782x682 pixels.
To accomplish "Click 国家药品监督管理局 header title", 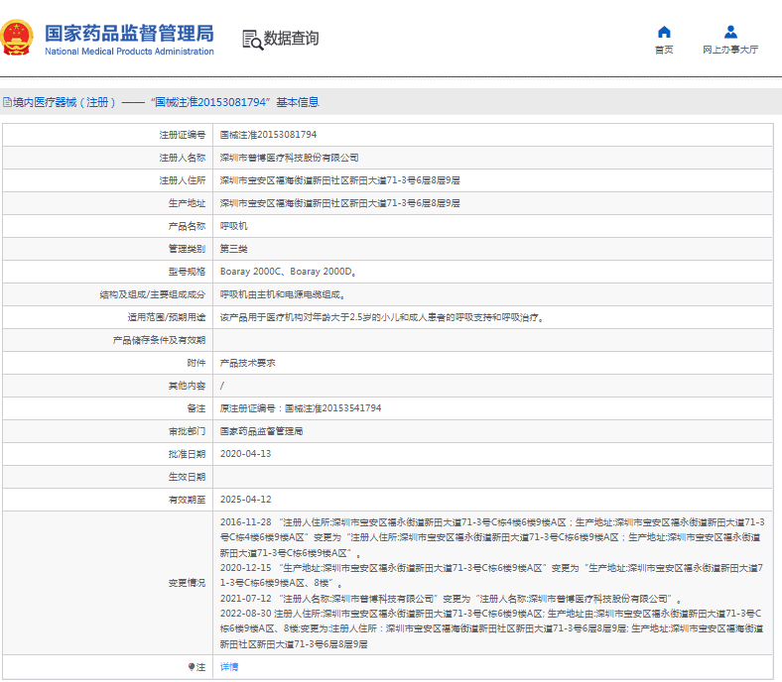I will (x=129, y=34).
